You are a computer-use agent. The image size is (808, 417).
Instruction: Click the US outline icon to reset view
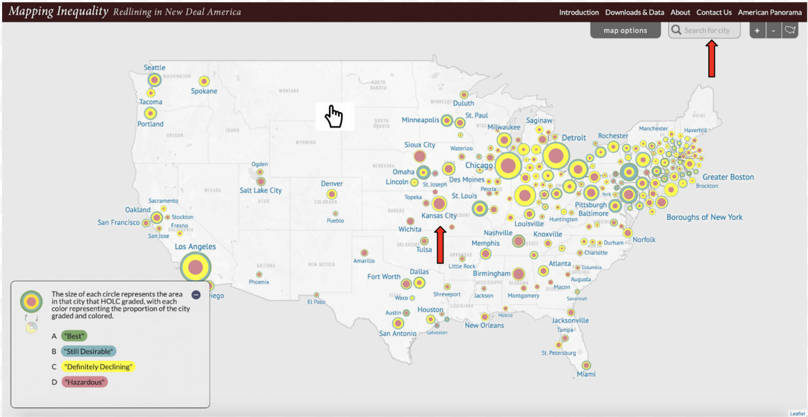[x=790, y=30]
